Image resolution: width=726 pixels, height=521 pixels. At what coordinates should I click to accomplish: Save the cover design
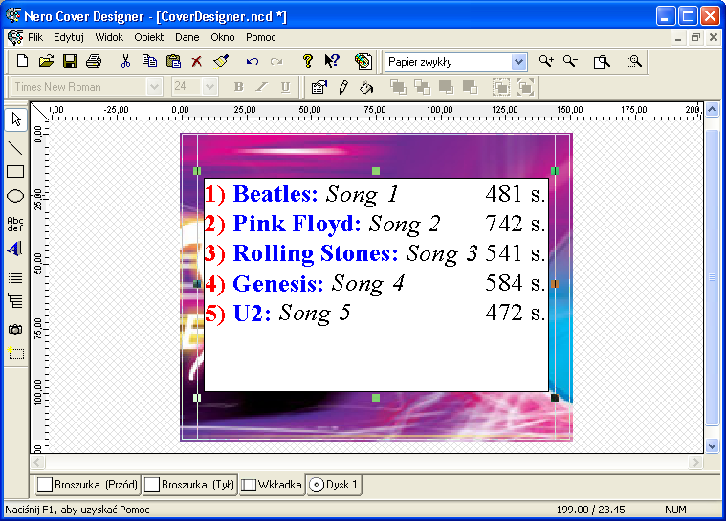tap(70, 61)
